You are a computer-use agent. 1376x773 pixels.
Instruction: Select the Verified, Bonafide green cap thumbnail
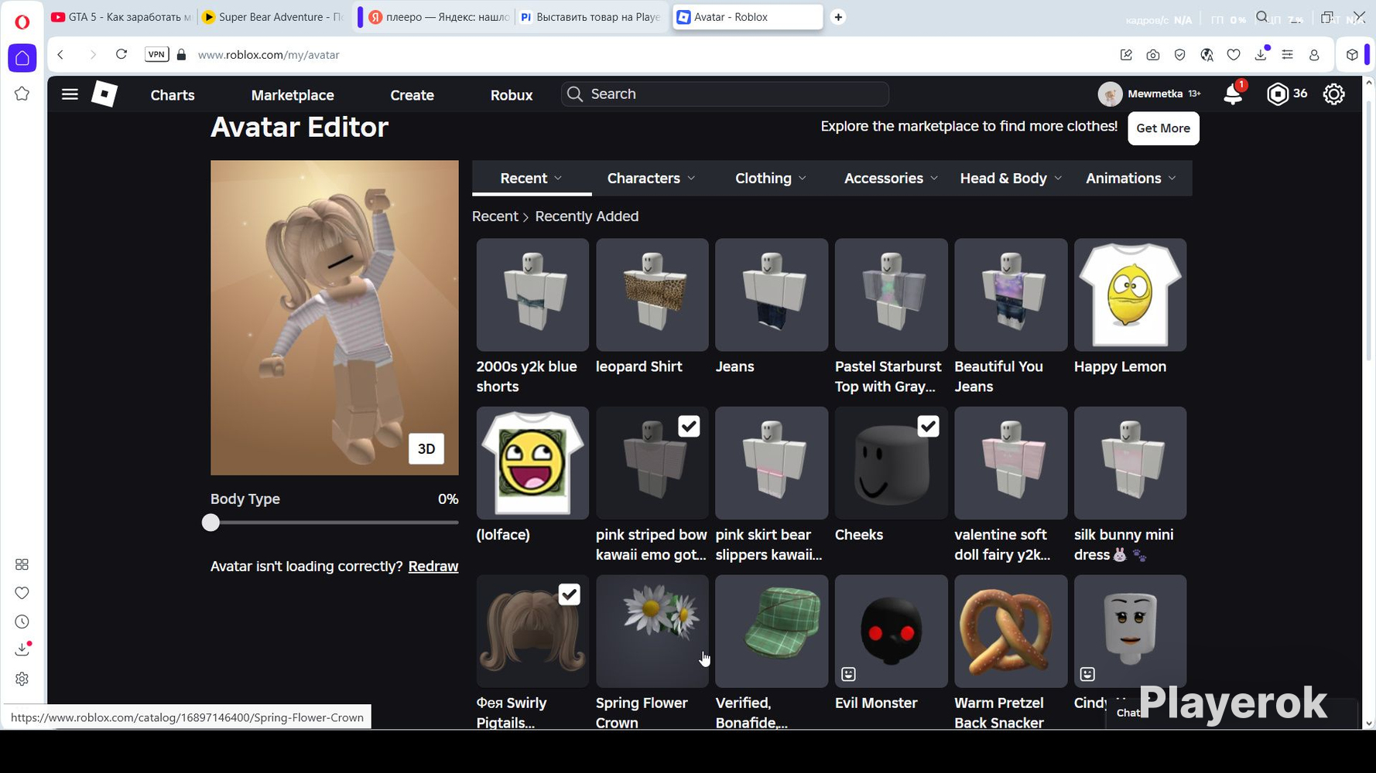(772, 631)
